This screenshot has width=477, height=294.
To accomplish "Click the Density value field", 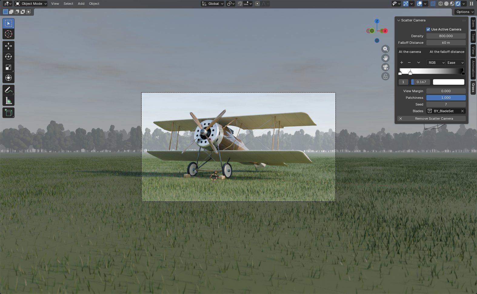I will click(446, 36).
